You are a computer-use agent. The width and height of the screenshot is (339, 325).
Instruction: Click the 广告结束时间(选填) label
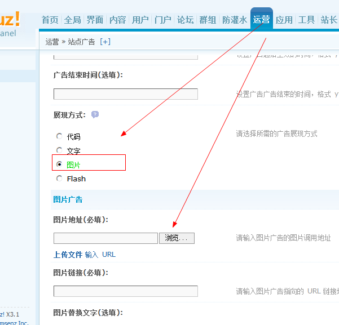point(88,75)
